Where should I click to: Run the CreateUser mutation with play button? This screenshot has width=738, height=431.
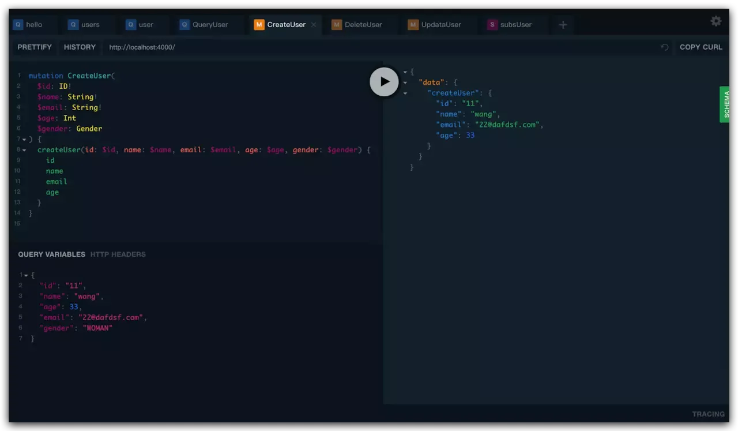tap(384, 81)
